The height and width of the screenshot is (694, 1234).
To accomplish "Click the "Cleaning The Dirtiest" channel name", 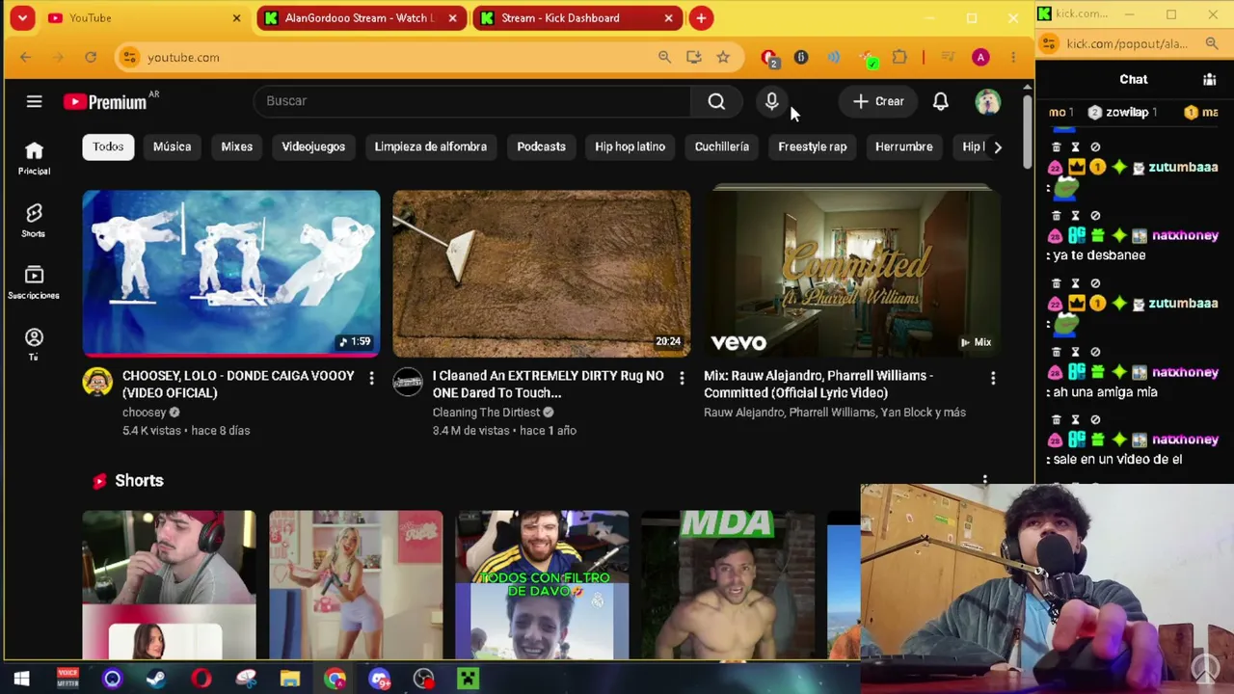I will [486, 413].
